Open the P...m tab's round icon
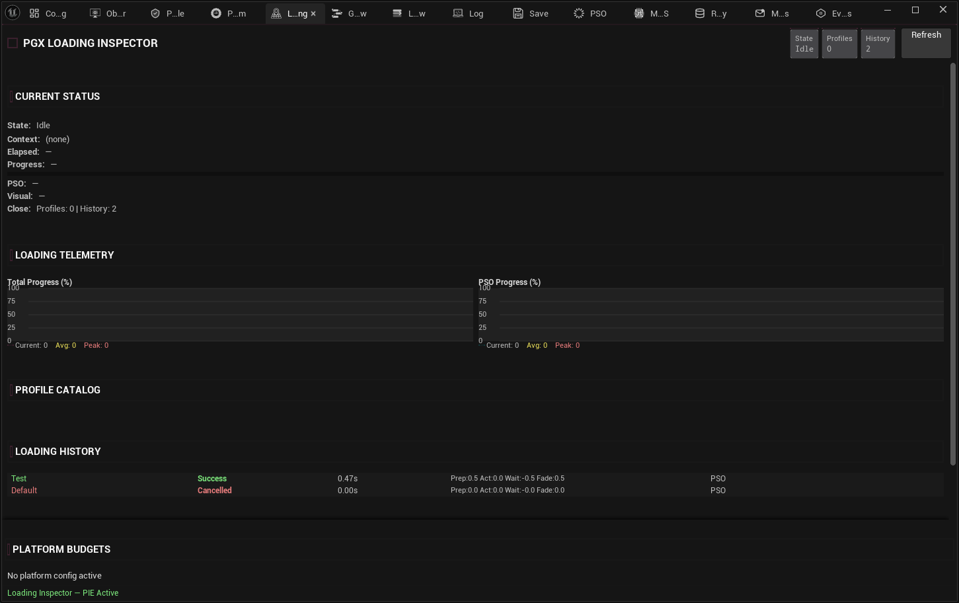Image resolution: width=959 pixels, height=603 pixels. (x=216, y=13)
